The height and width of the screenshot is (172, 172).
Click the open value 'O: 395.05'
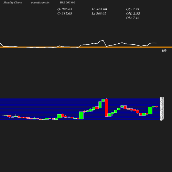(65, 9)
